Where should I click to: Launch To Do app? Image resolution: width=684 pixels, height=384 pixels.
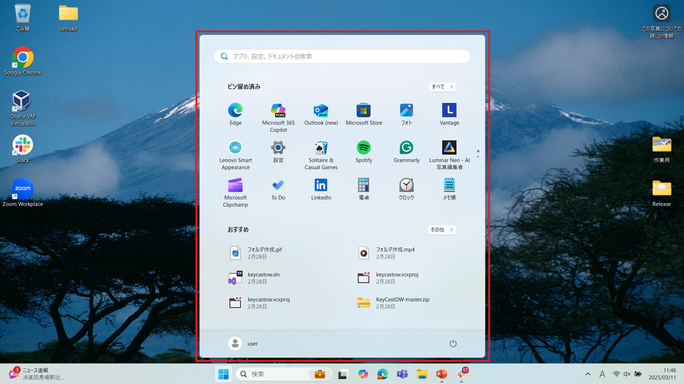pos(278,190)
